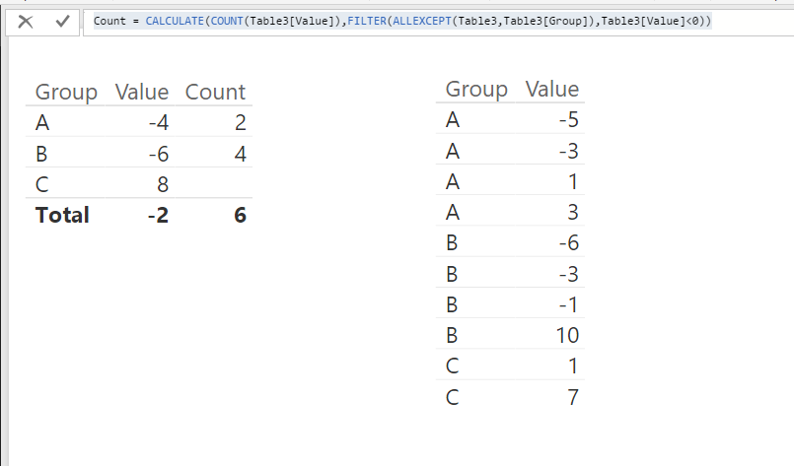Select group B in the left table row with 4
This screenshot has height=466, width=794.
pyautogui.click(x=41, y=154)
